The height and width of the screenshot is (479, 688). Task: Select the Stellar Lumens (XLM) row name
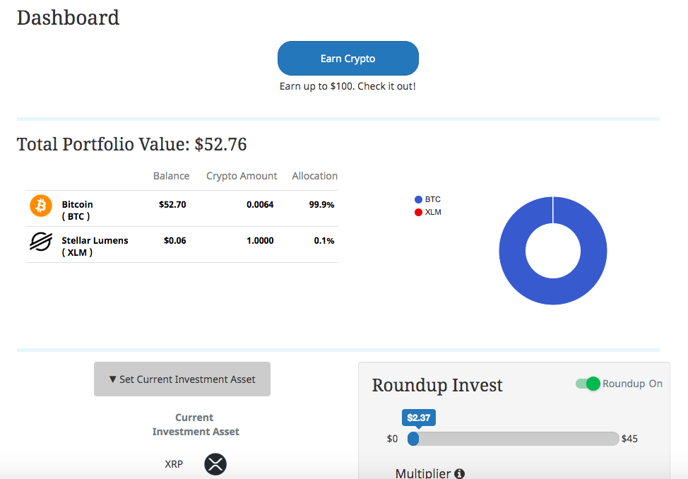pyautogui.click(x=95, y=246)
